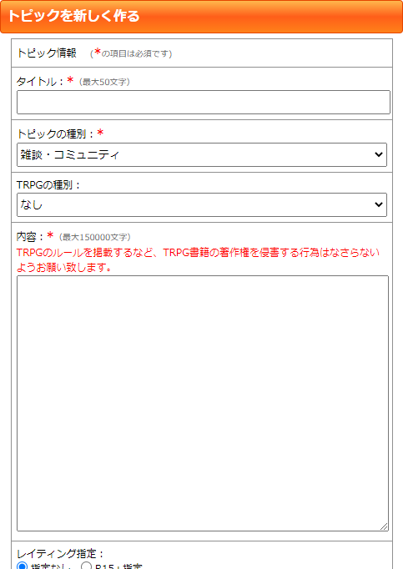Click the chevron arrow of the なし select
Image resolution: width=403 pixels, height=569 pixels.
378,204
